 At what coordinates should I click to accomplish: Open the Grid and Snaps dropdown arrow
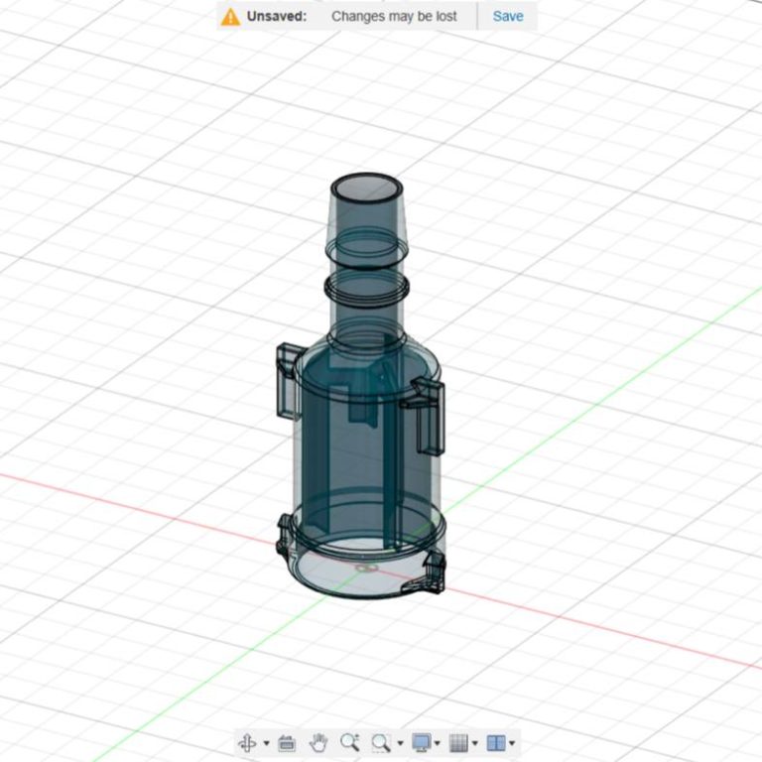click(x=474, y=743)
